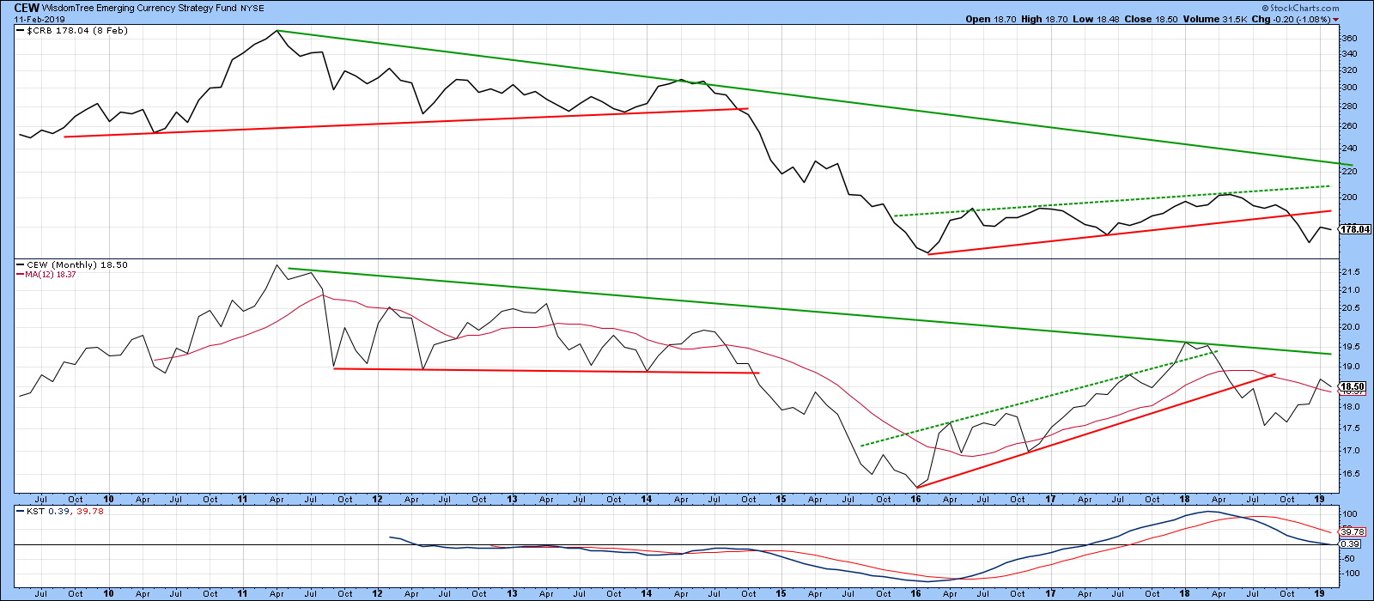Click the -50 level on KST axis
Screen dimensions: 1374x601
(x=1349, y=559)
